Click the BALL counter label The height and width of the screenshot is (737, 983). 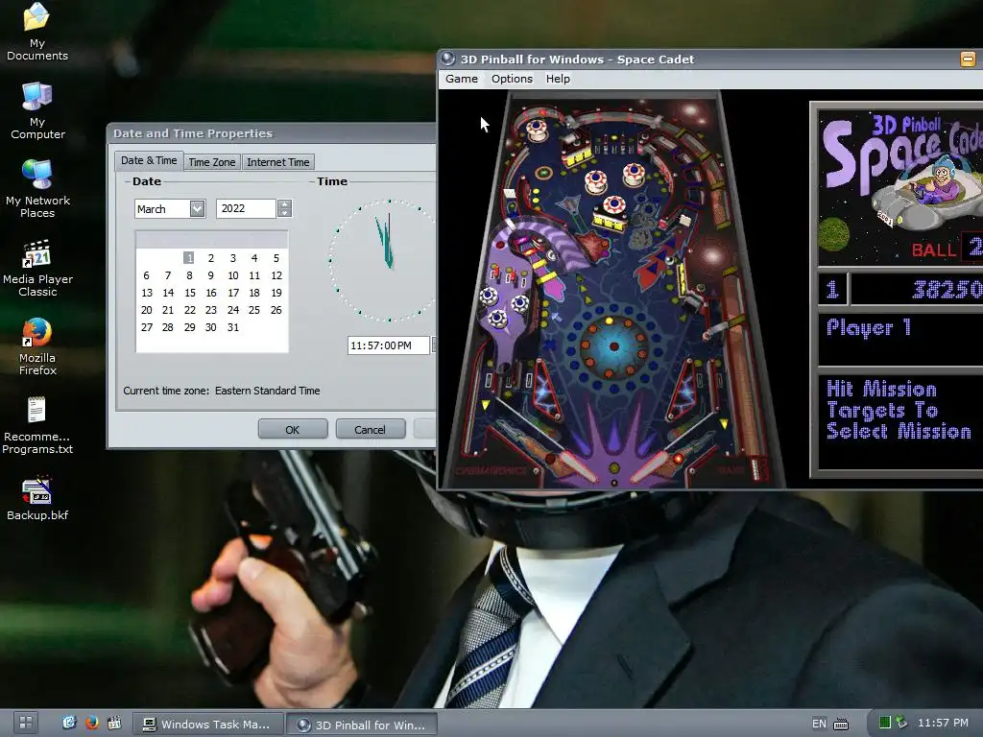tap(933, 250)
